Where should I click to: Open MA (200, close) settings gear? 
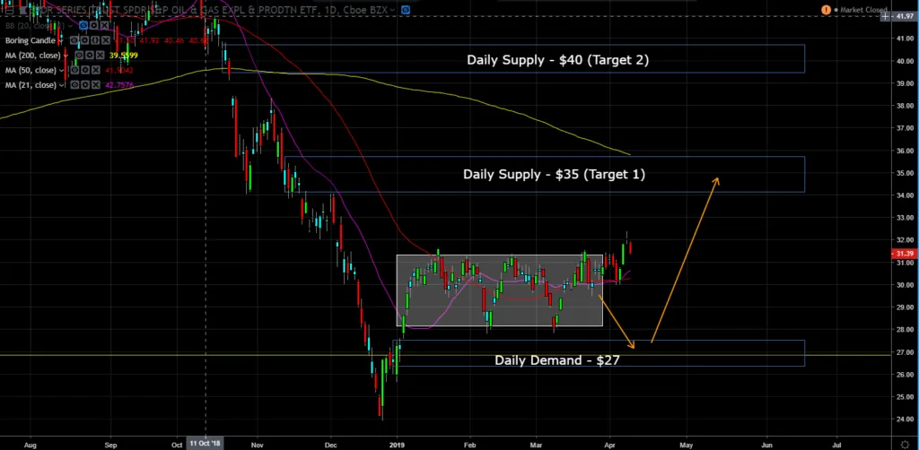(89, 55)
